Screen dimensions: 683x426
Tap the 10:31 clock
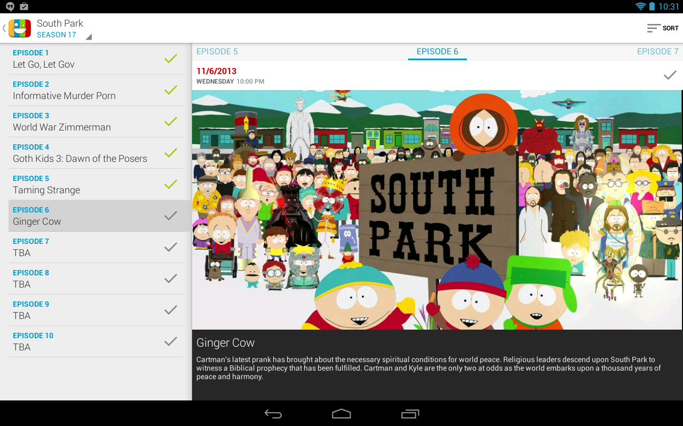(x=669, y=6)
